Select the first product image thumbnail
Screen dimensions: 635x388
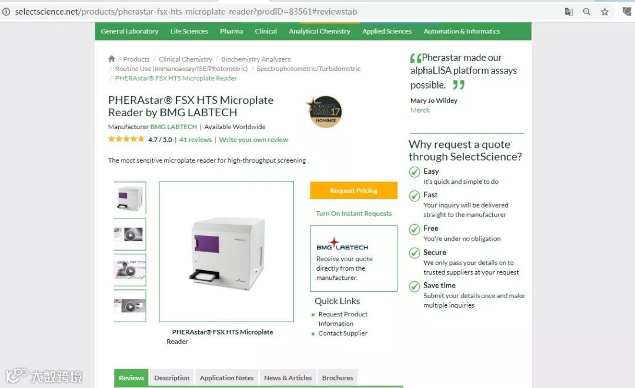(129, 198)
